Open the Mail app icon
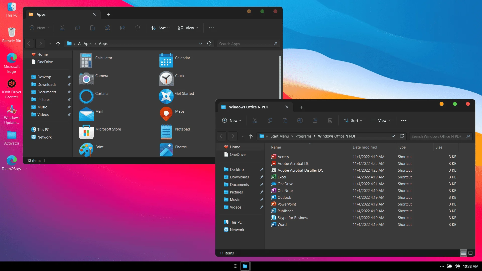Image resolution: width=482 pixels, height=271 pixels. 86,114
